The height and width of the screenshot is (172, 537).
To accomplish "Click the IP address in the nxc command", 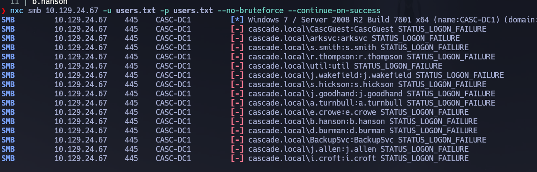I will click(x=72, y=10).
